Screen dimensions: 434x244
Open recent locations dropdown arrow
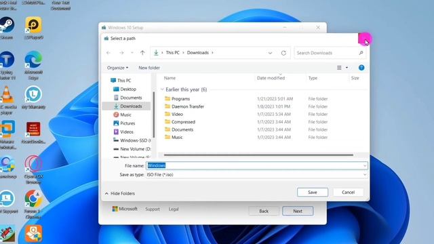[x=132, y=53]
